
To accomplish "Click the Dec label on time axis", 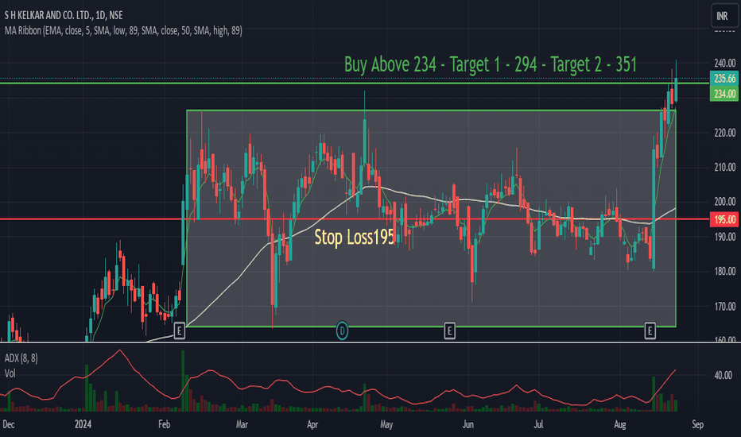I will [9, 424].
